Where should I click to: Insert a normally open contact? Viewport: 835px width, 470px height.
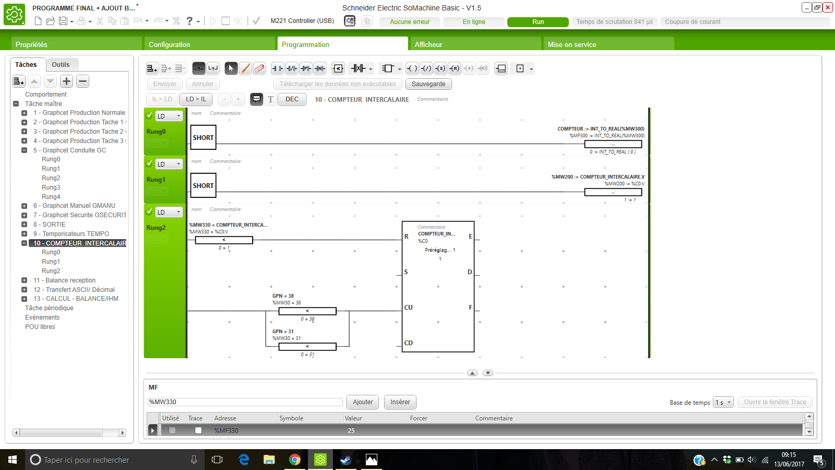click(278, 68)
